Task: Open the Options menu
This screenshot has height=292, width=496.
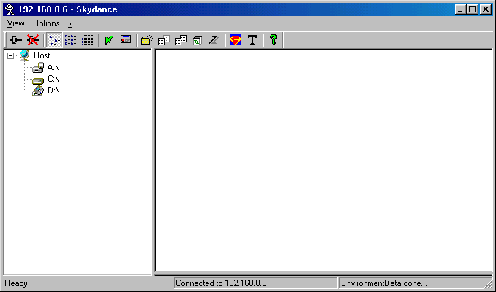Action: pyautogui.click(x=46, y=23)
